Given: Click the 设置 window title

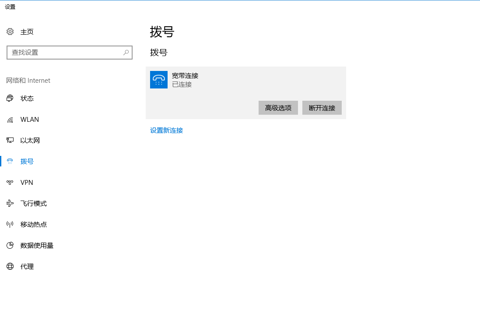Looking at the screenshot, I should tap(10, 7).
